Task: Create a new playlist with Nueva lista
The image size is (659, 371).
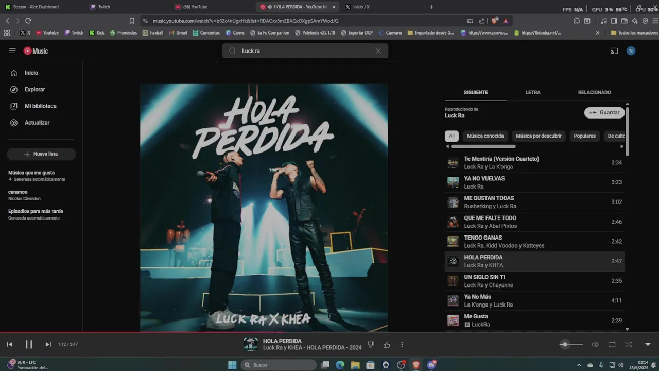Action: (x=41, y=154)
